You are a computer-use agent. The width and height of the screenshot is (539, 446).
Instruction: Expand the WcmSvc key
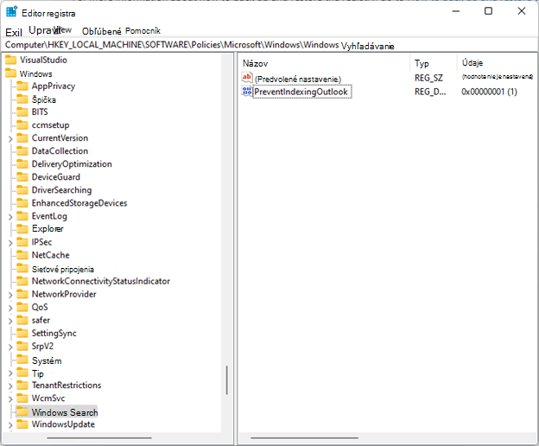(x=10, y=398)
